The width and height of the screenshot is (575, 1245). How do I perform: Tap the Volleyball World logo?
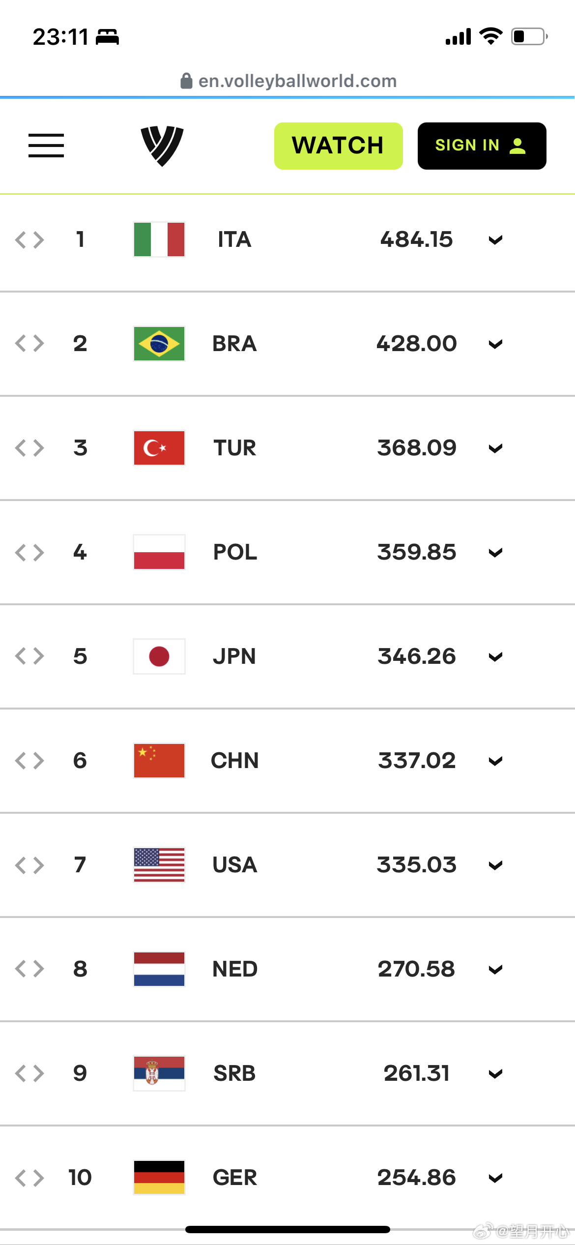[162, 146]
